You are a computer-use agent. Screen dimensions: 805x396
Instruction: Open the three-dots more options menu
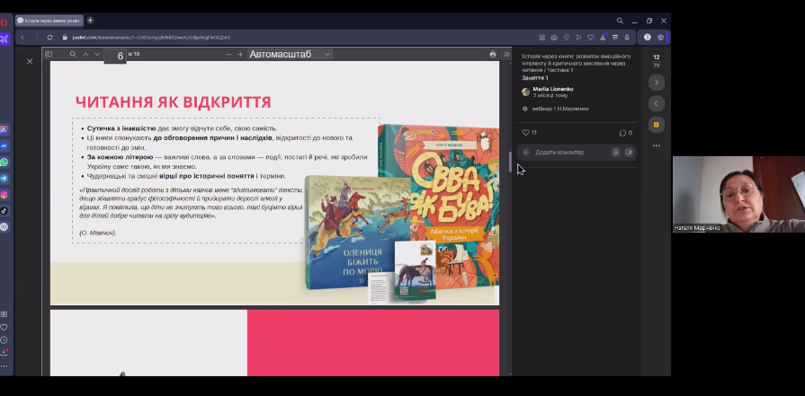click(657, 145)
